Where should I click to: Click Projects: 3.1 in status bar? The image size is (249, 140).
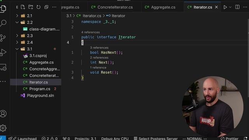pos(86,138)
